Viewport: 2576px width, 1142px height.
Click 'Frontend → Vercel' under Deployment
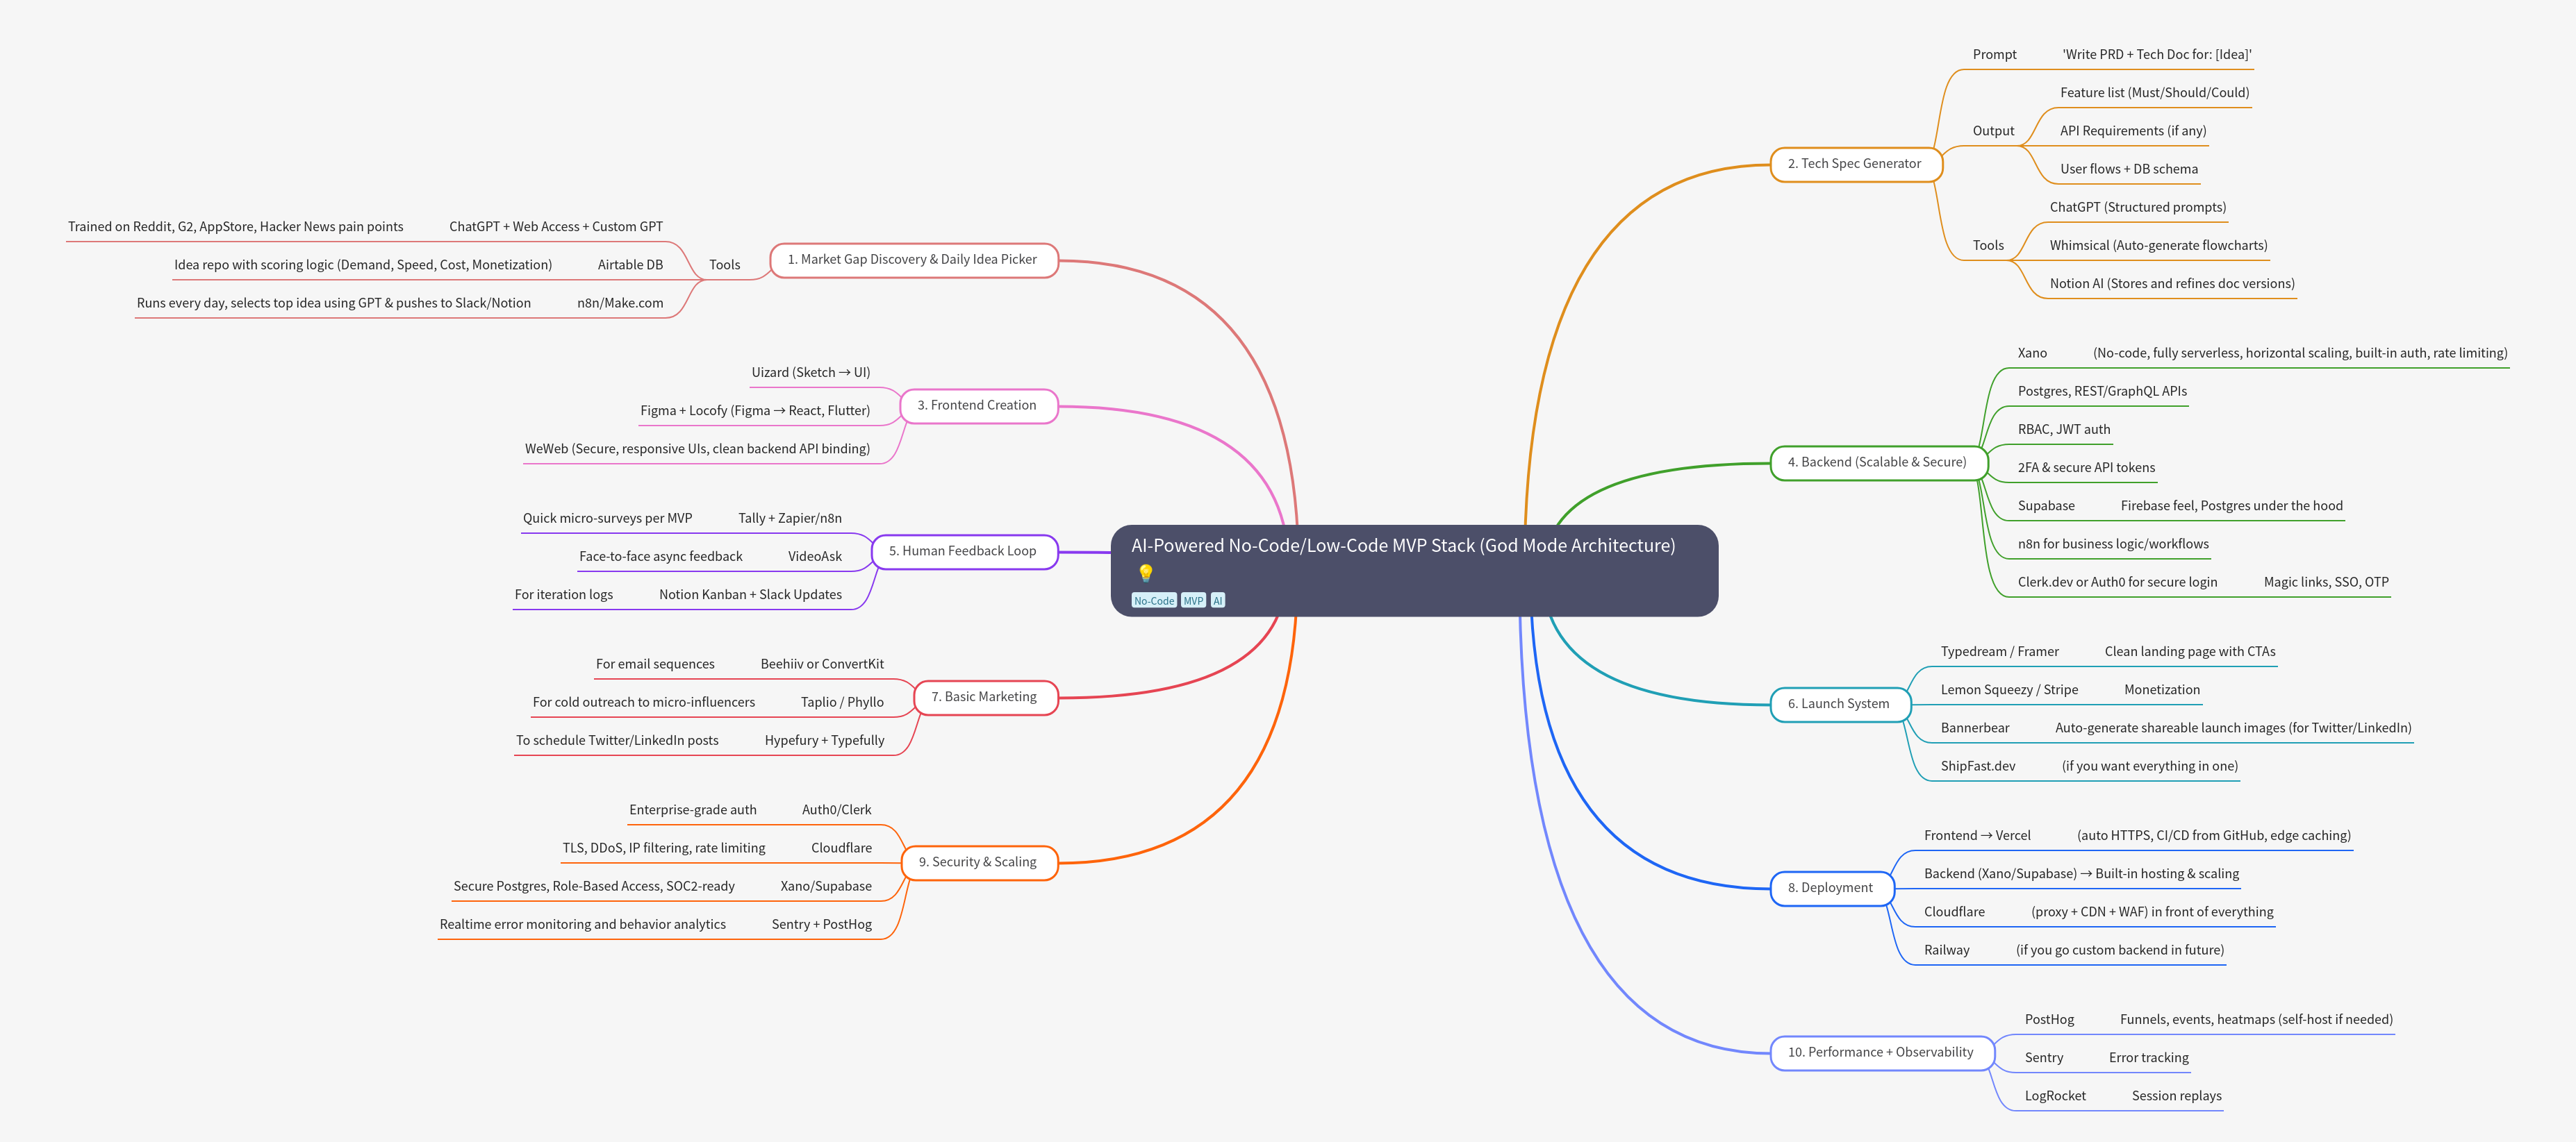1977,837
